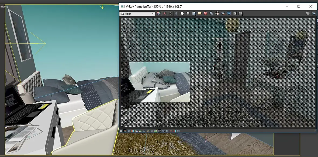Stop the current rendering

[x=308, y=13]
